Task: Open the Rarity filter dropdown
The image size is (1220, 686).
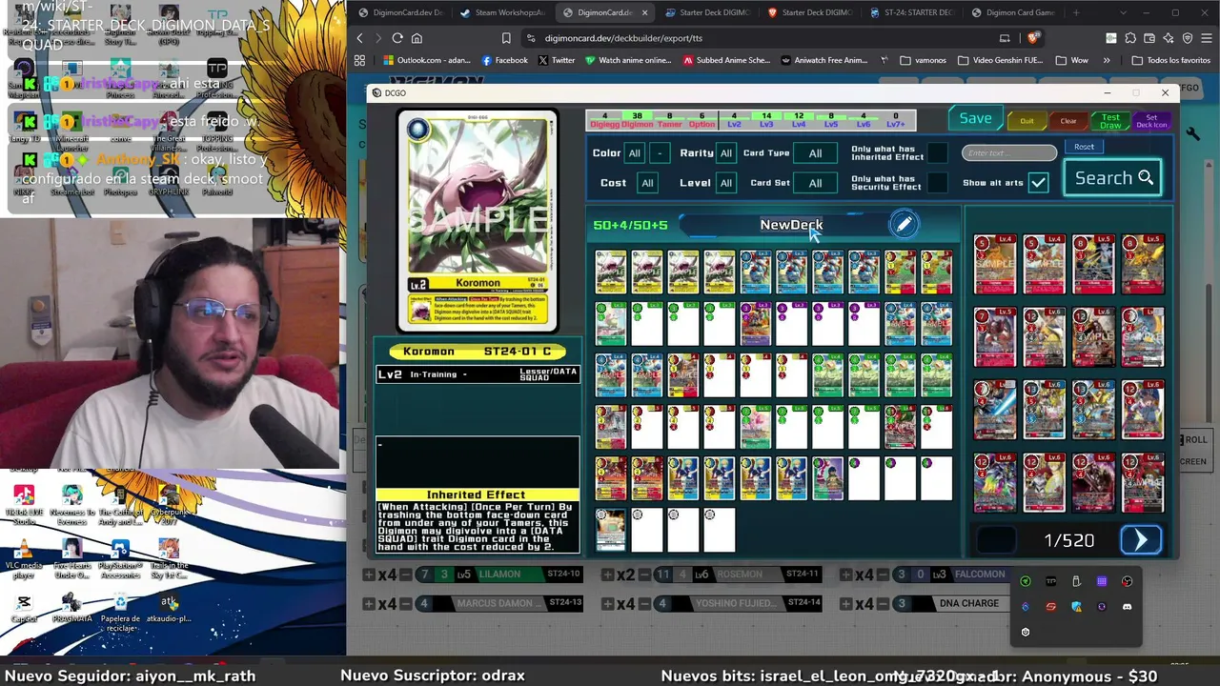Action: (725, 152)
